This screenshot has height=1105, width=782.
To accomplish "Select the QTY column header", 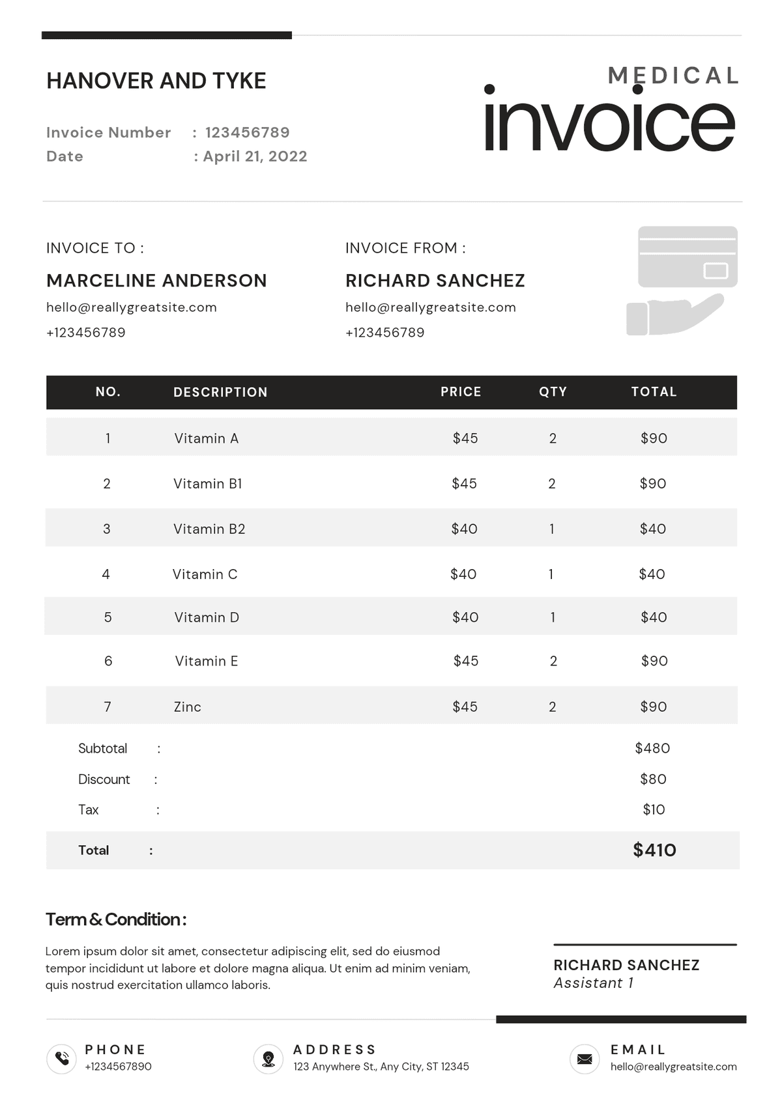I will (x=553, y=392).
